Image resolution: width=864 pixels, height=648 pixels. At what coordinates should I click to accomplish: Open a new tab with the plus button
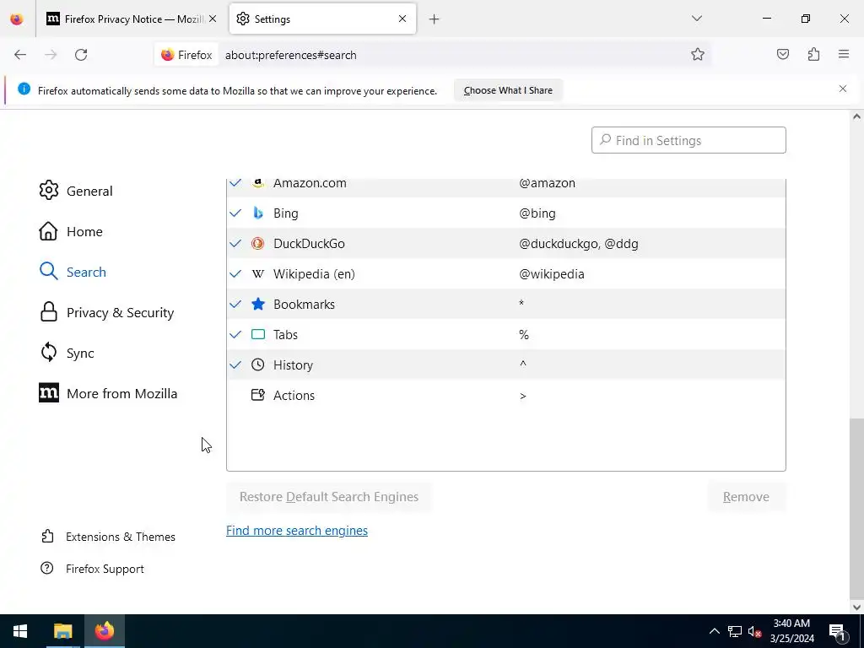[x=435, y=19]
